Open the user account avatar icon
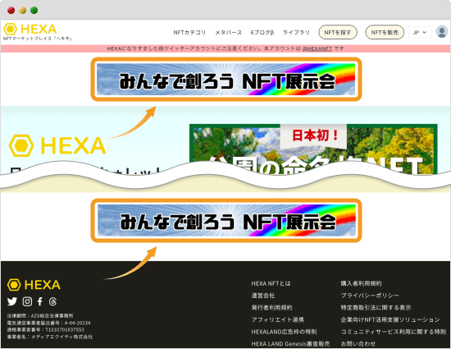 click(x=441, y=32)
